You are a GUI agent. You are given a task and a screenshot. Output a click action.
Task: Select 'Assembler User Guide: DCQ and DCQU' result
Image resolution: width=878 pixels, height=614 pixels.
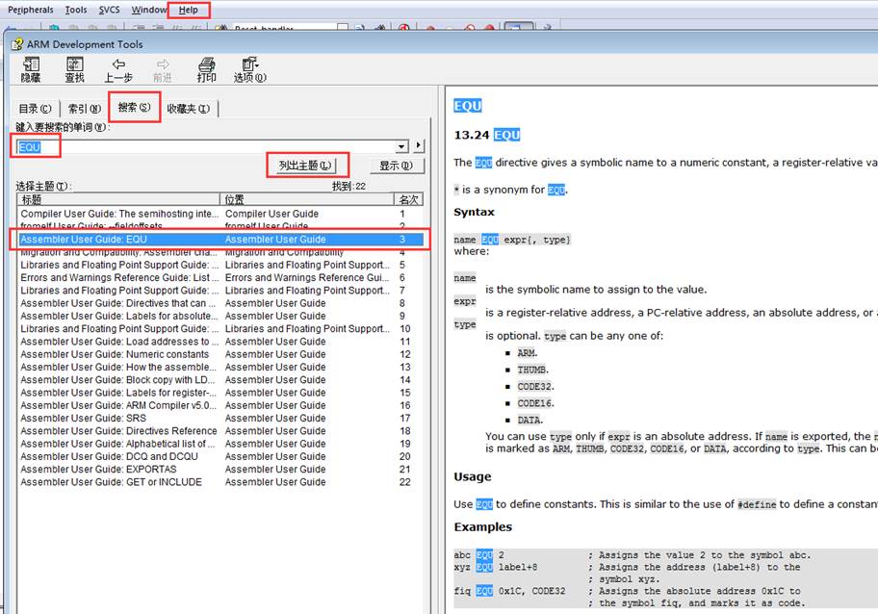tap(220, 456)
